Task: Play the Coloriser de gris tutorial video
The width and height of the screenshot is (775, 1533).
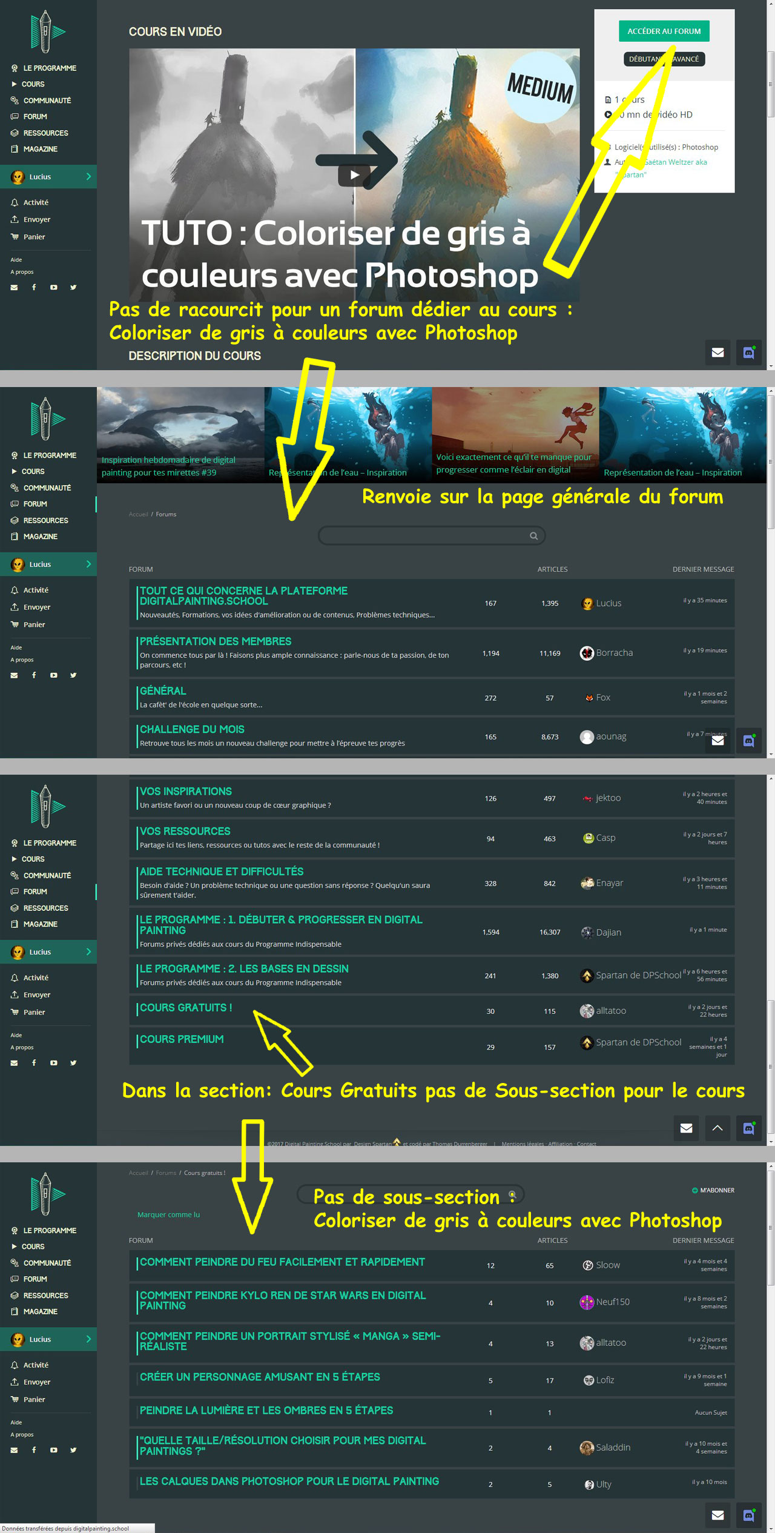Action: coord(354,175)
